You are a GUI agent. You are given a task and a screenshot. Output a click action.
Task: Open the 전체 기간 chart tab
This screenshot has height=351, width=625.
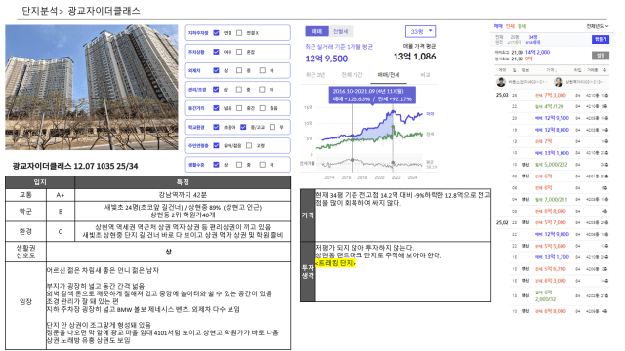352,75
